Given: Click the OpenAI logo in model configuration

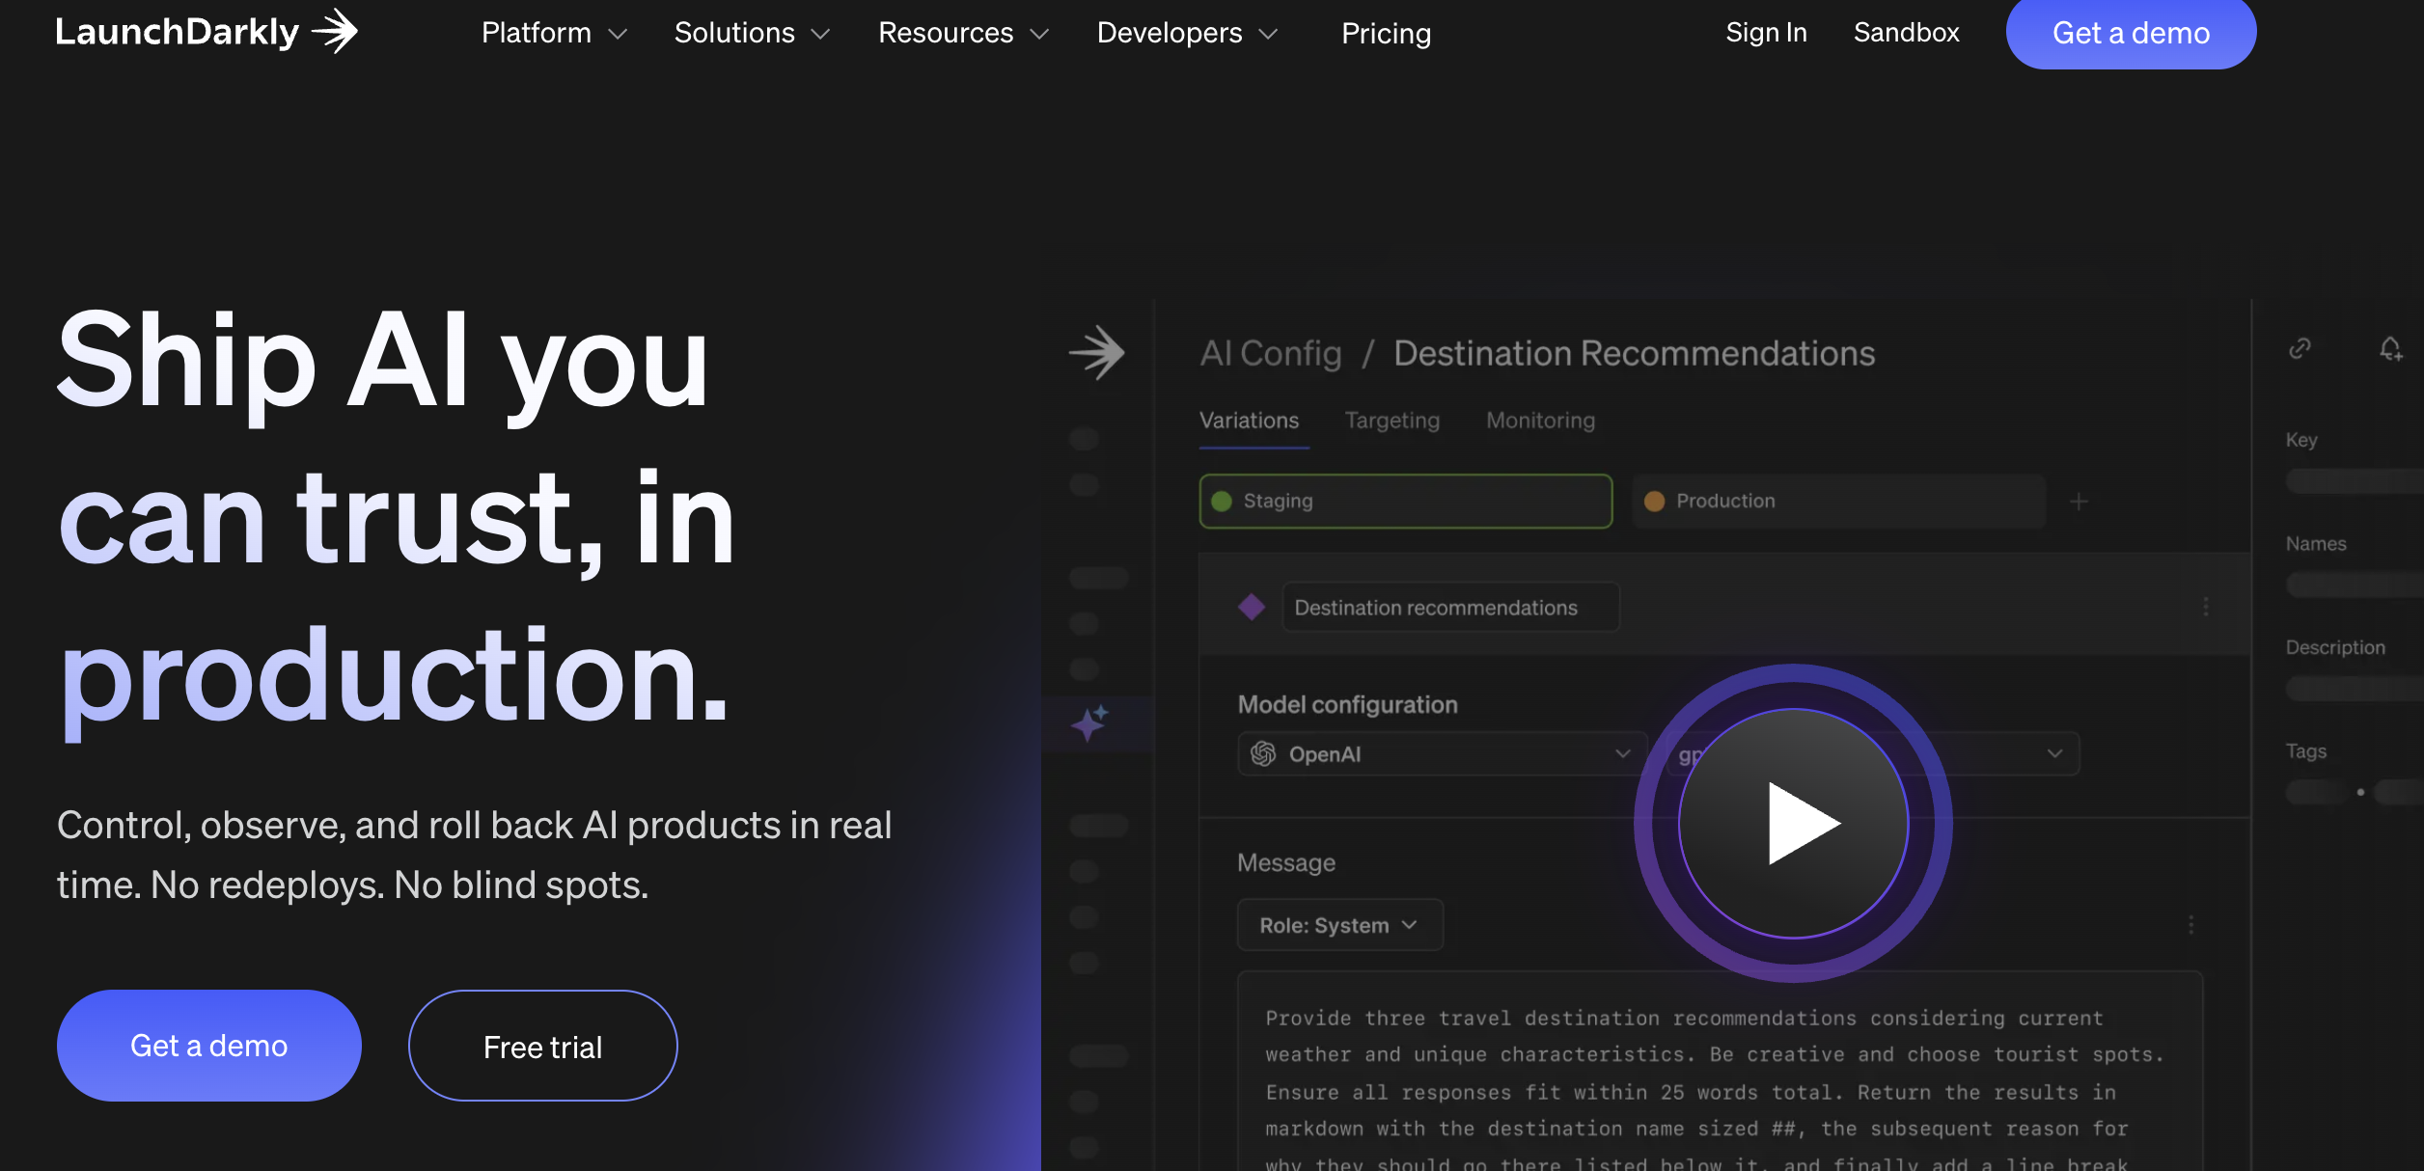Looking at the screenshot, I should tap(1265, 753).
